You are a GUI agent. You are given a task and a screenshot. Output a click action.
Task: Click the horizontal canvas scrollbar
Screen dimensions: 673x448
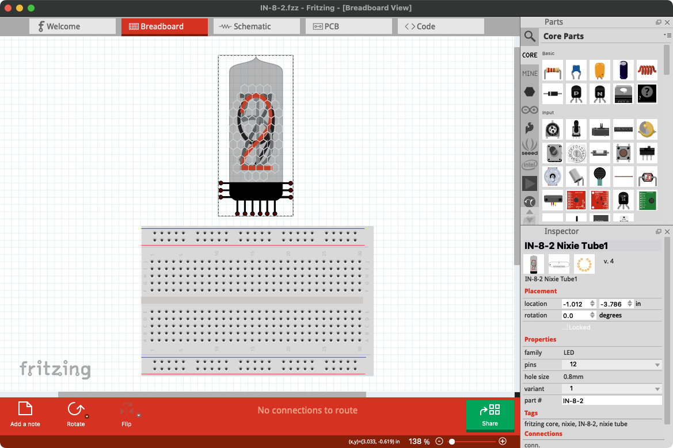(x=212, y=395)
